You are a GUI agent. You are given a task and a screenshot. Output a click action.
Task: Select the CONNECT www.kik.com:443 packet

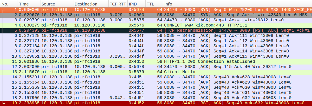tap(156, 25)
